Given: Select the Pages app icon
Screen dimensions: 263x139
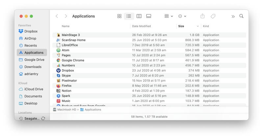Looking at the screenshot, I should (59, 55).
